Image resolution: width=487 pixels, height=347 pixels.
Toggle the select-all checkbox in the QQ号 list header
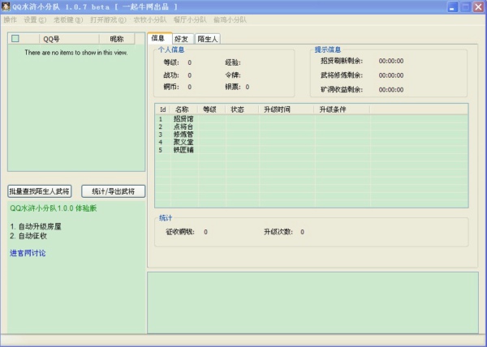[15, 38]
